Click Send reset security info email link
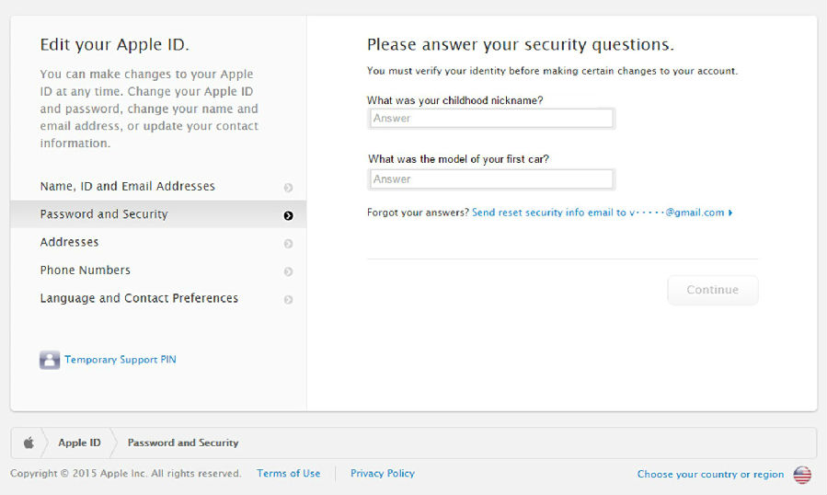This screenshot has width=827, height=495. (602, 213)
